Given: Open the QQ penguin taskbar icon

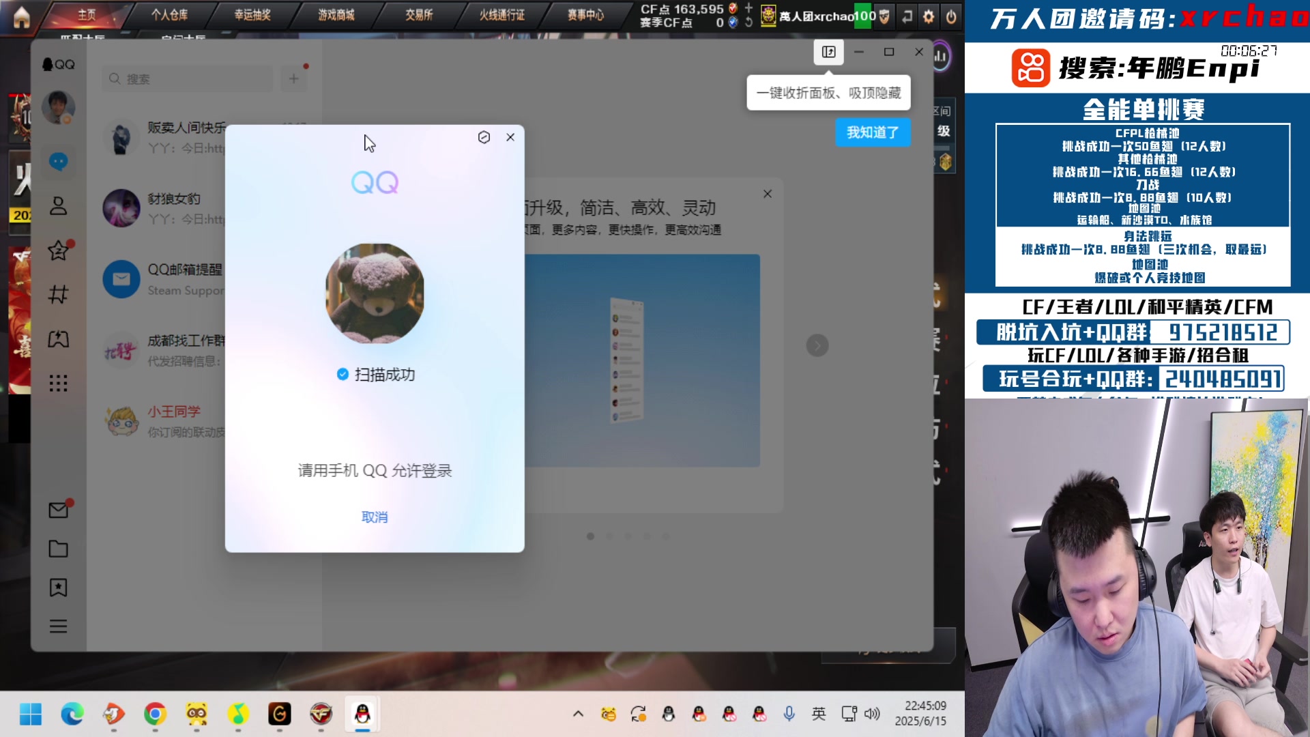Looking at the screenshot, I should (362, 714).
